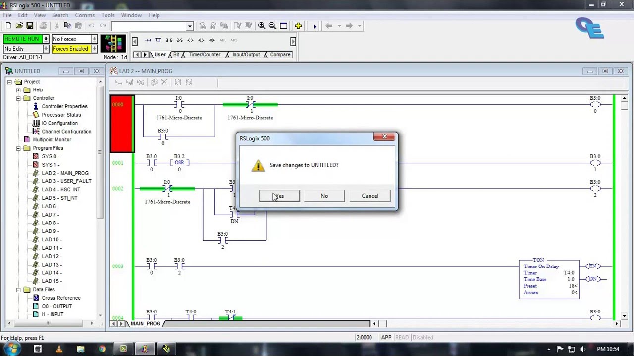
Task: Expand the Help folder node
Action: tap(18, 90)
